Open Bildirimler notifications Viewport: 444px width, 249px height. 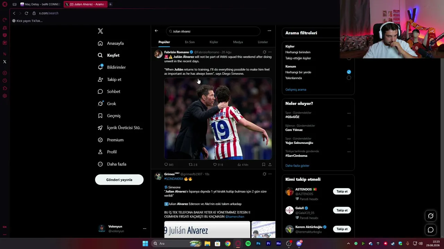pos(112,67)
